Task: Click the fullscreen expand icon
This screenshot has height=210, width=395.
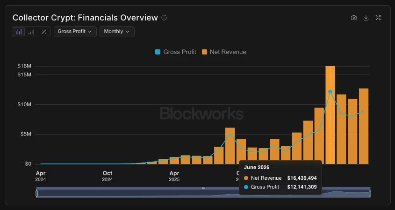Action: point(378,18)
